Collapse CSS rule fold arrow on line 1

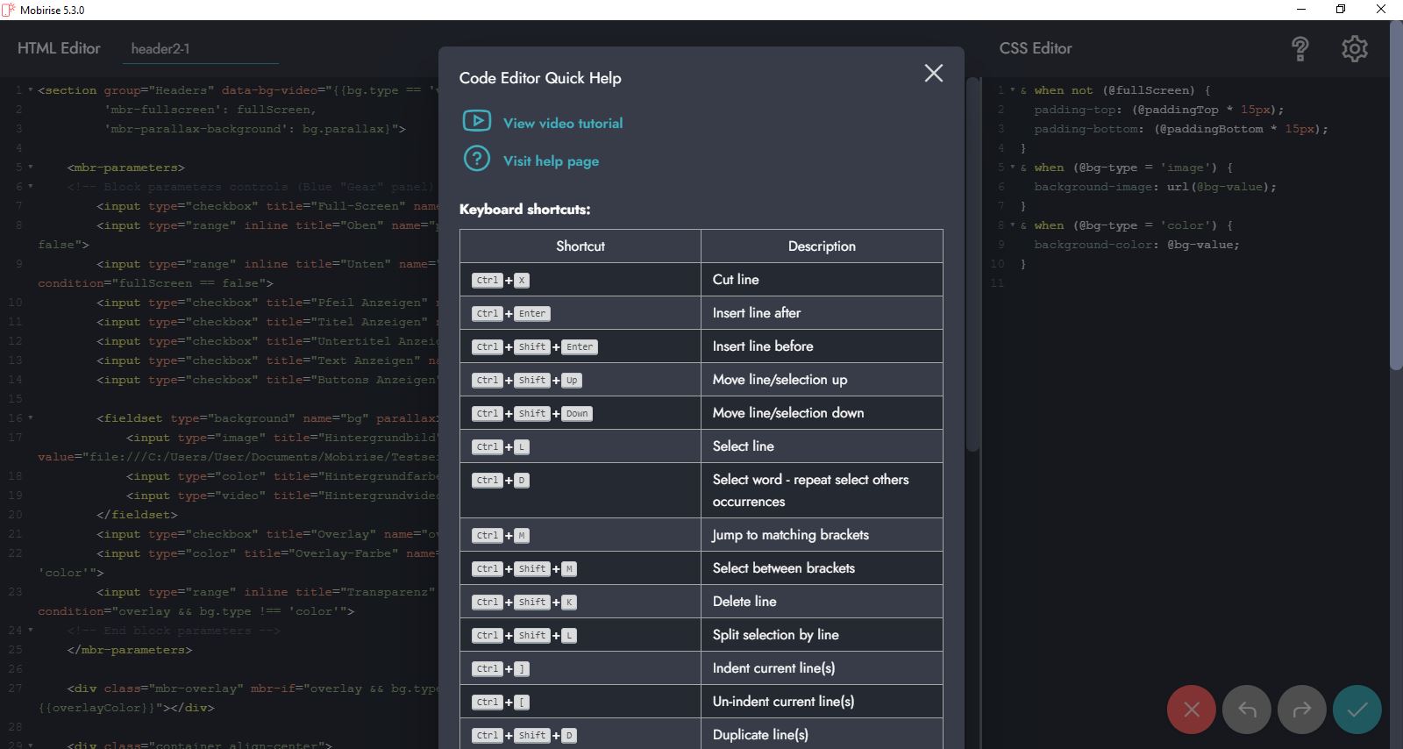(x=1012, y=90)
